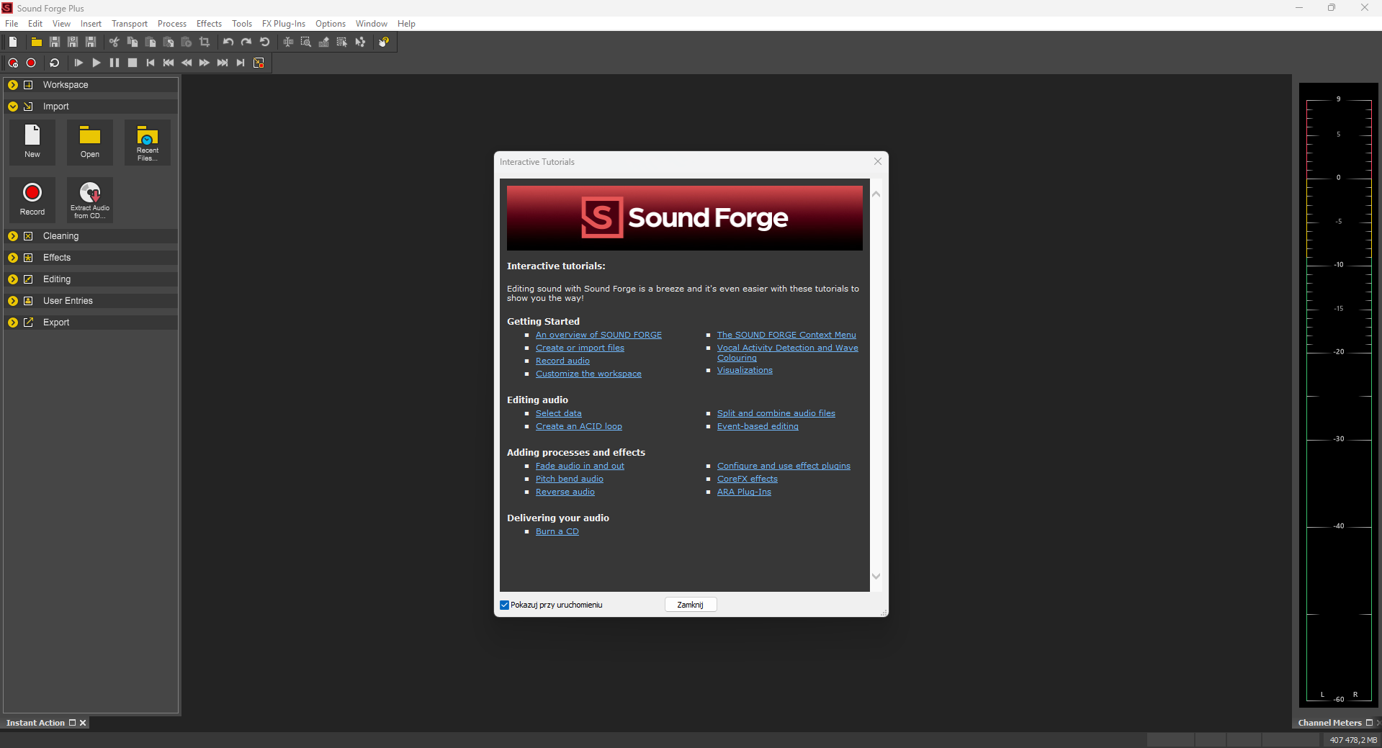The width and height of the screenshot is (1382, 748).
Task: Click the New tile in Import panel
Action: 32,143
